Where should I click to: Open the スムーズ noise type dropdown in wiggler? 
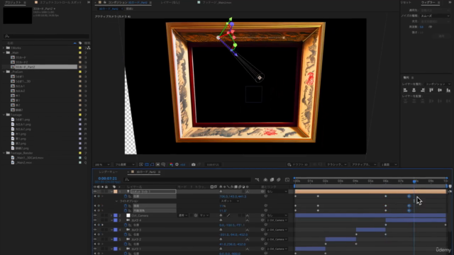pyautogui.click(x=435, y=16)
